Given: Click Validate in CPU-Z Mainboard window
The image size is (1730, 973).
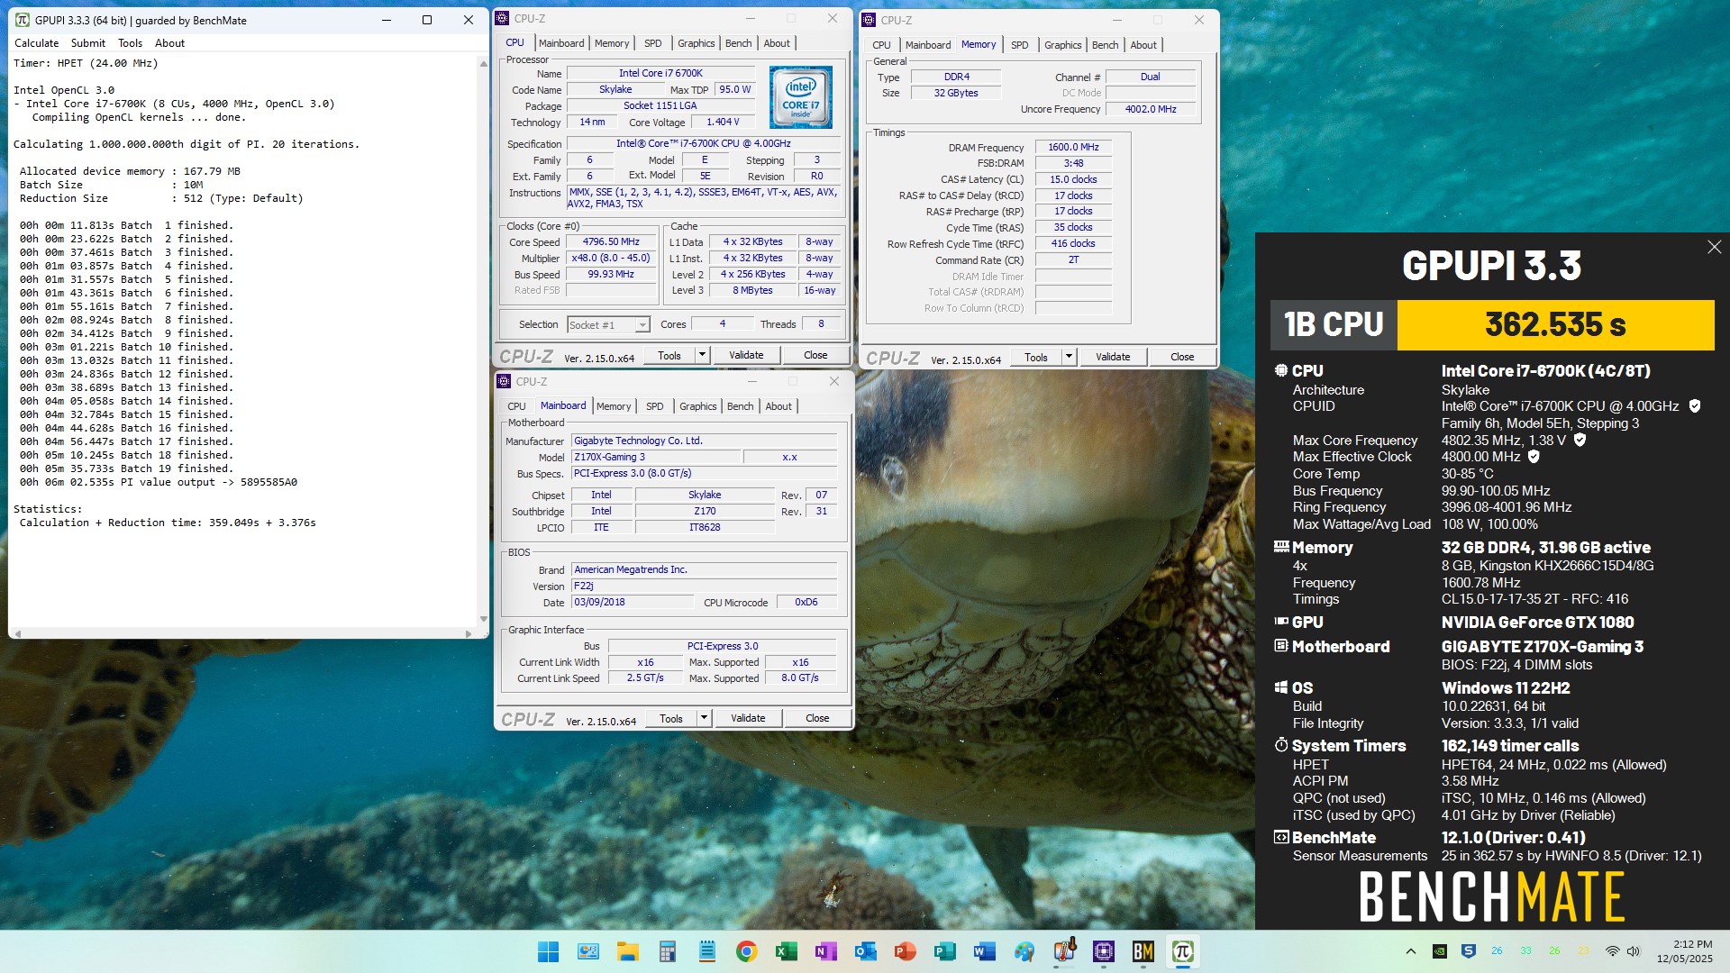Looking at the screenshot, I should pyautogui.click(x=748, y=718).
